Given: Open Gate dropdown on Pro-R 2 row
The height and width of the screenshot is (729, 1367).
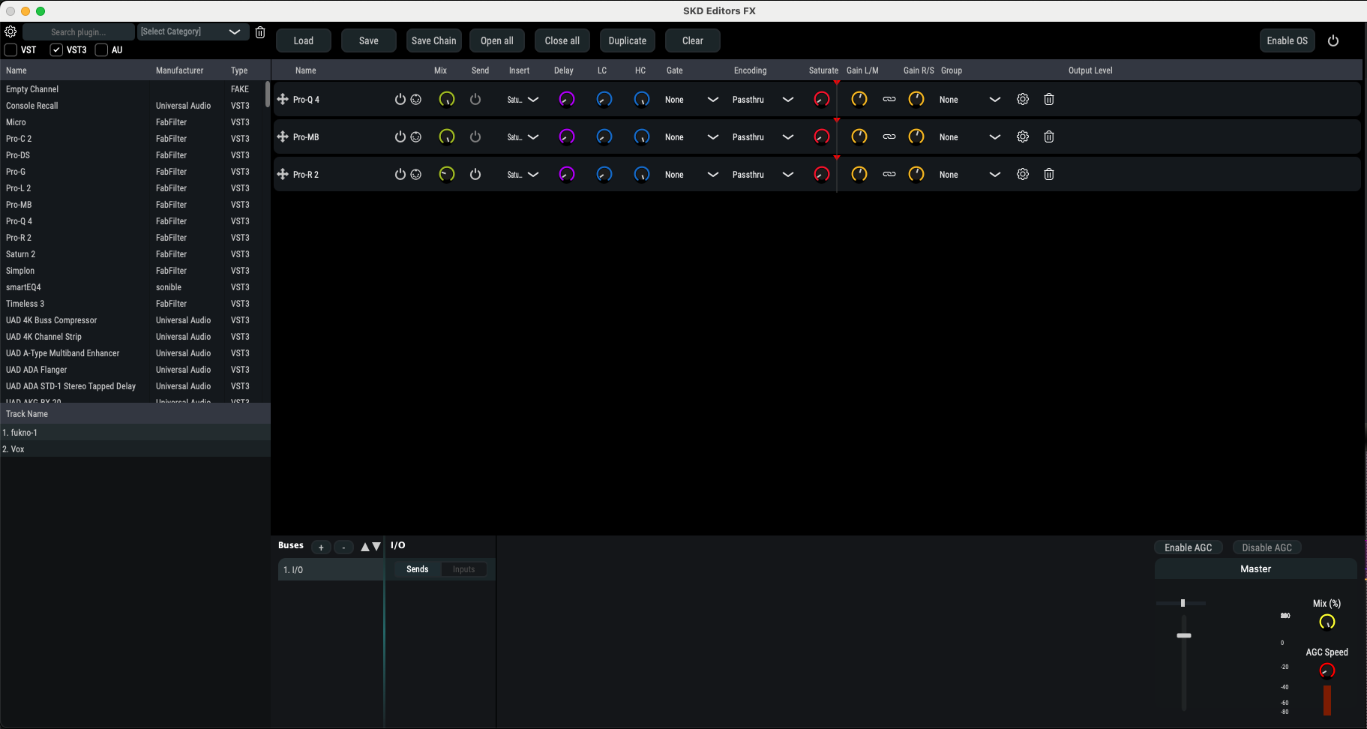Looking at the screenshot, I should coord(692,174).
